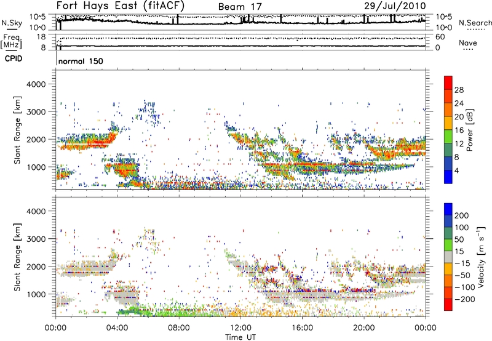
Task: Select the '16' label on Power colorbar
Action: point(459,130)
